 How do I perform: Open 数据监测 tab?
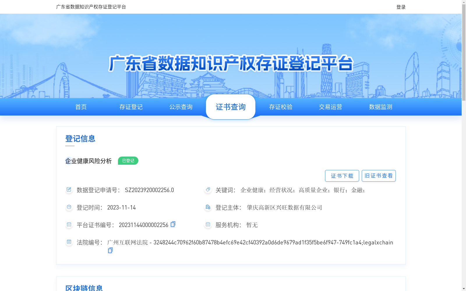(x=381, y=107)
